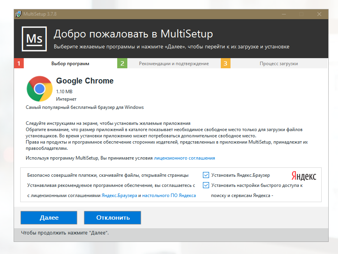Switch to Выбор программ tab

[70, 64]
